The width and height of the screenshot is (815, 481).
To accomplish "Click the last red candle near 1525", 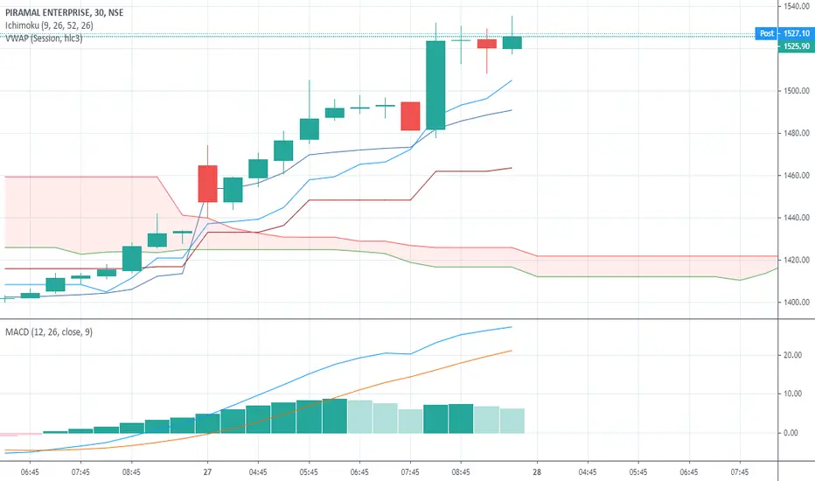I will tap(487, 44).
